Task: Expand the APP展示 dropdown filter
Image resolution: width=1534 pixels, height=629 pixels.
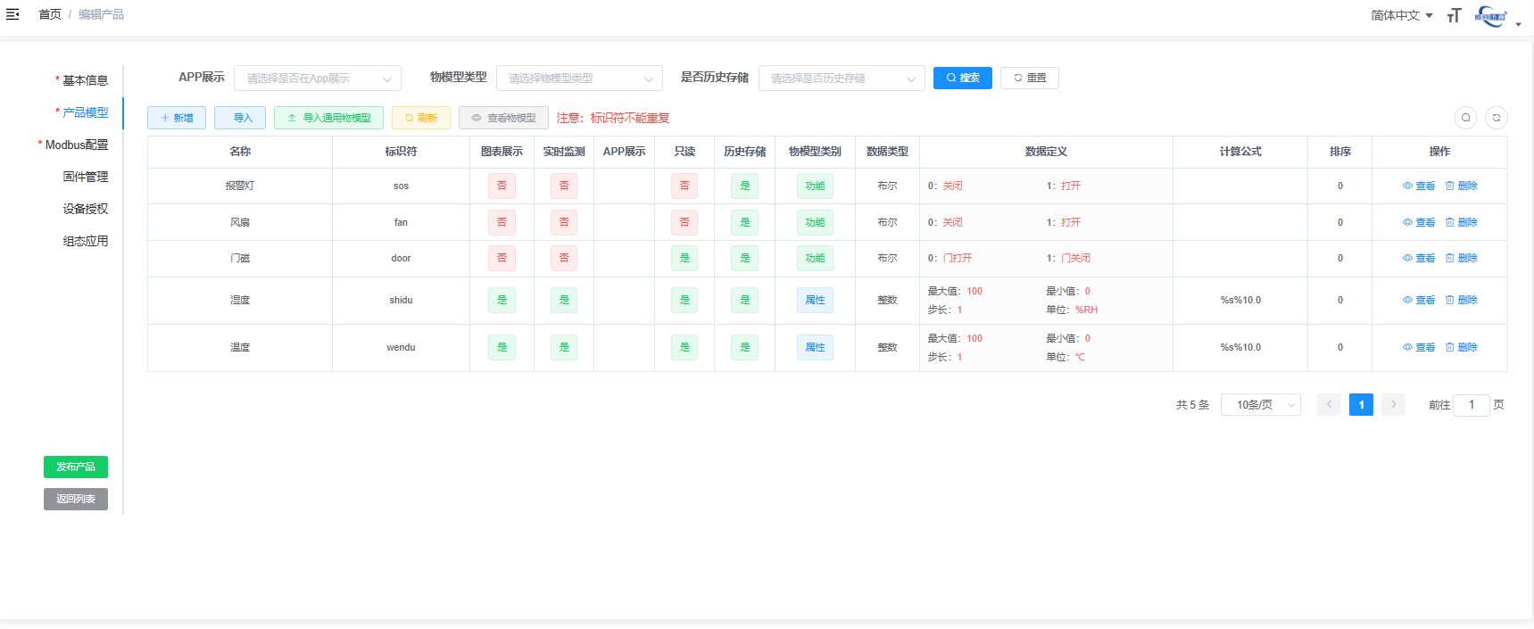Action: pos(317,79)
